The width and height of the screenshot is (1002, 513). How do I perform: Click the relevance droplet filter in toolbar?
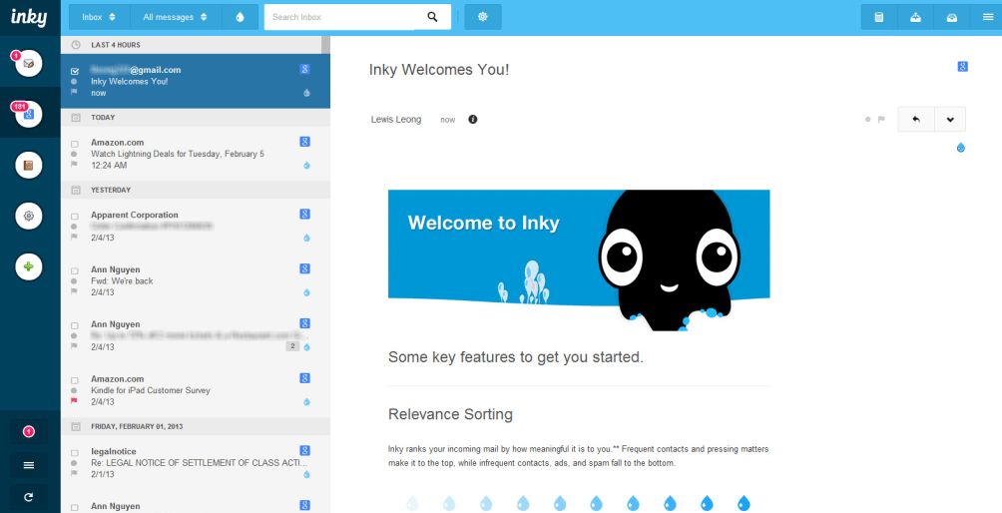[x=240, y=17]
